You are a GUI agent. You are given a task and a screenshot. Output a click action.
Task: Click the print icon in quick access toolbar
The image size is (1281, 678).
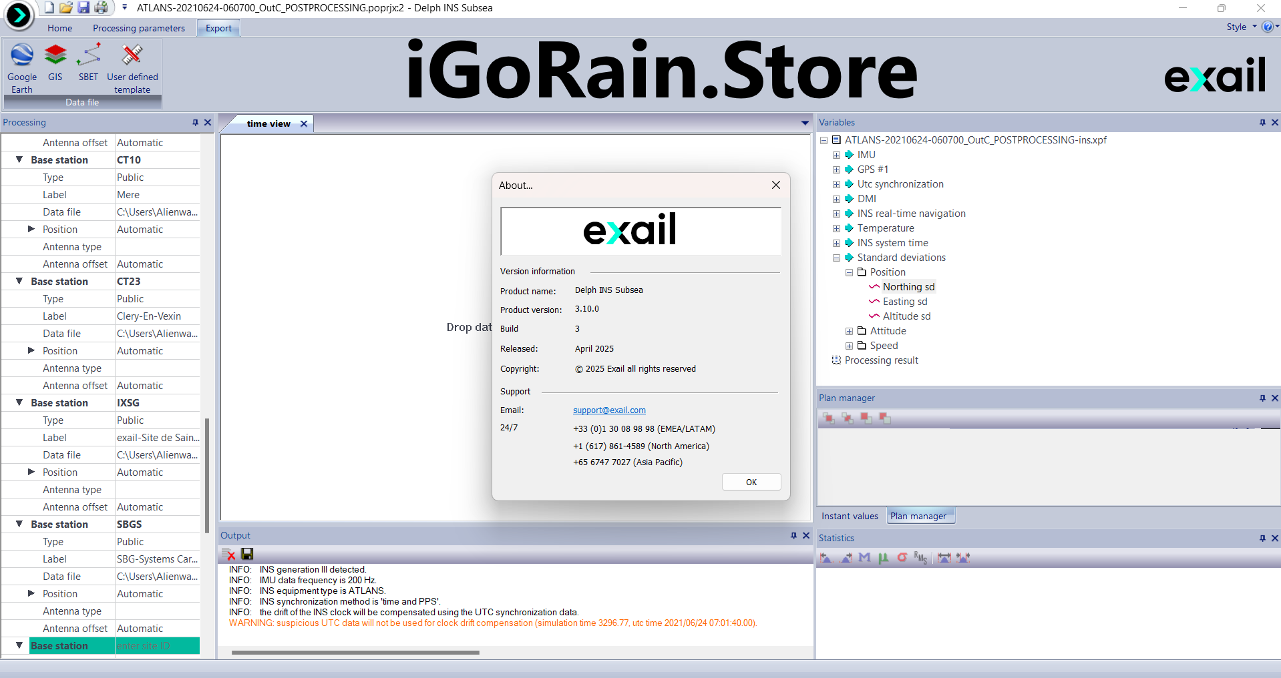pos(101,8)
